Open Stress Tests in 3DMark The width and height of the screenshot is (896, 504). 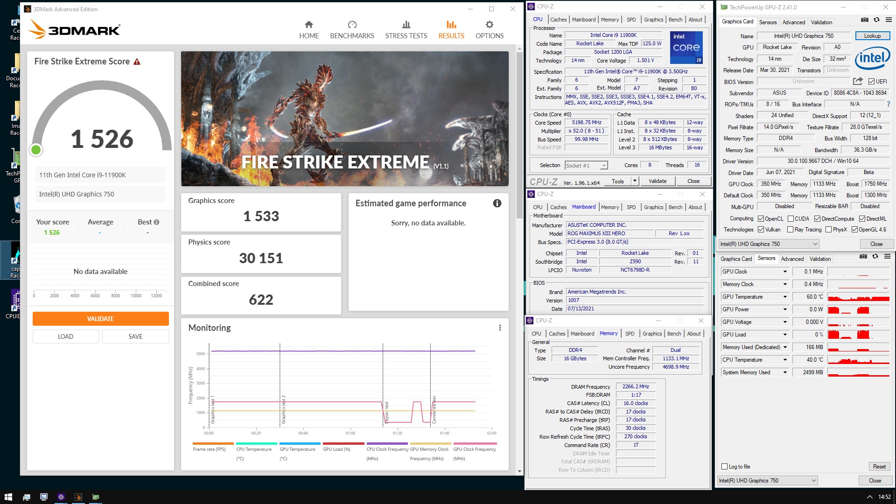[406, 30]
